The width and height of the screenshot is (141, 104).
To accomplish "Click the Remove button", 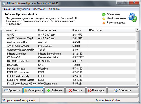I will tap(75, 91).
